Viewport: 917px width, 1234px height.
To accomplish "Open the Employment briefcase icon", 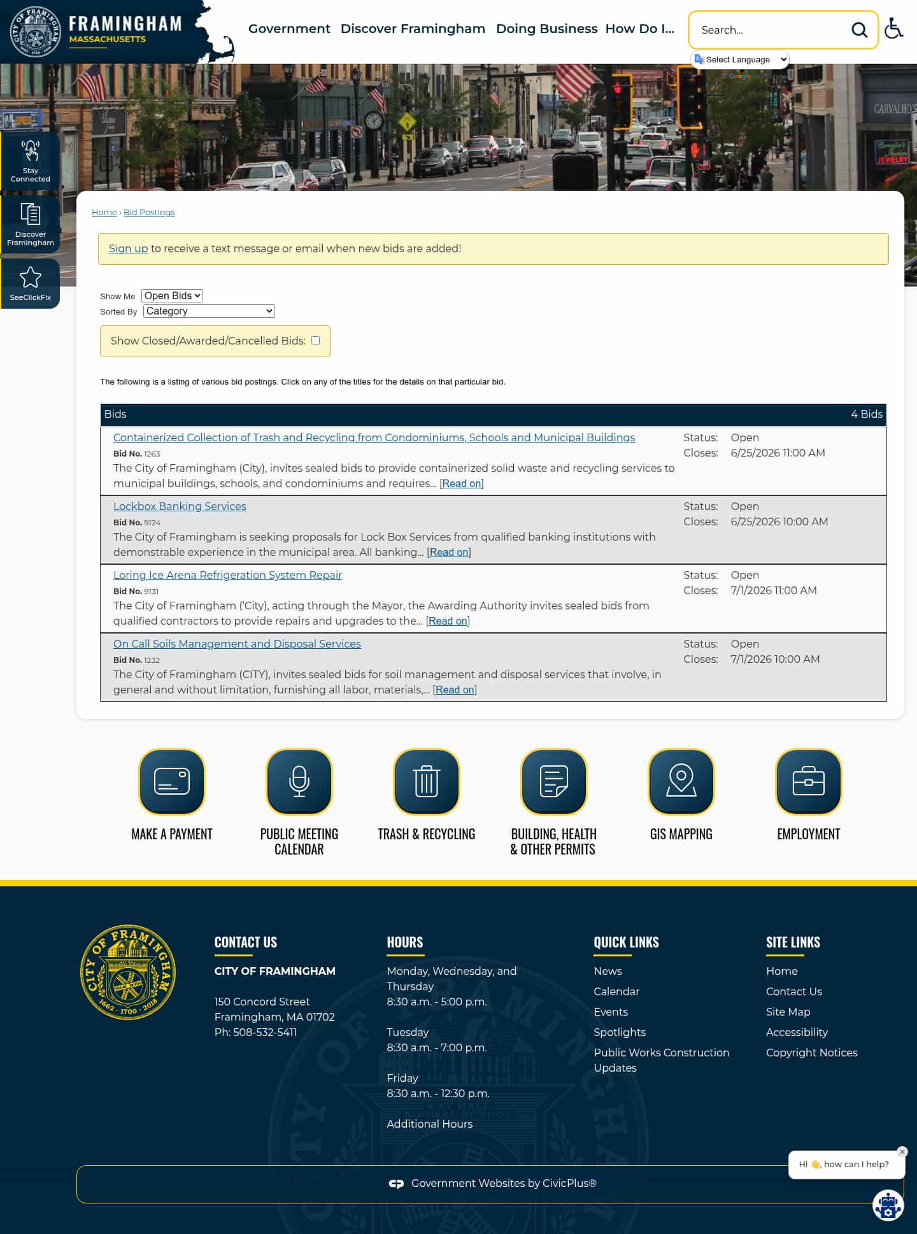I will [x=809, y=781].
